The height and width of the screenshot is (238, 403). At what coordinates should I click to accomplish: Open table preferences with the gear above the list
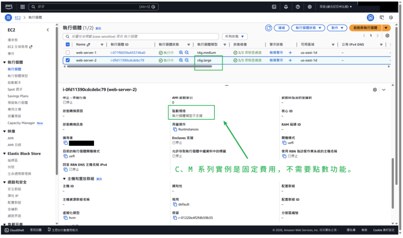[387, 35]
